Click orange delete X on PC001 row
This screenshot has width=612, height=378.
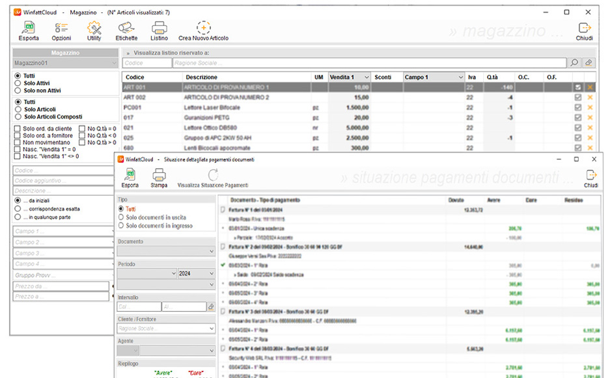pyautogui.click(x=590, y=107)
